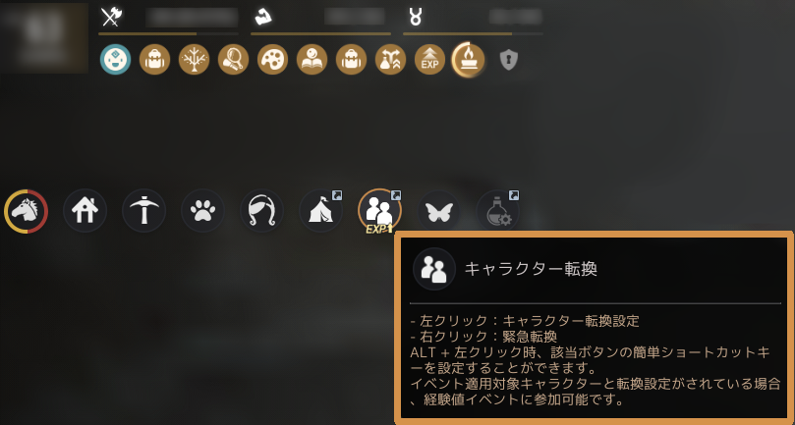Click the potion flask with gear icon
This screenshot has height=425, width=795.
click(x=498, y=211)
